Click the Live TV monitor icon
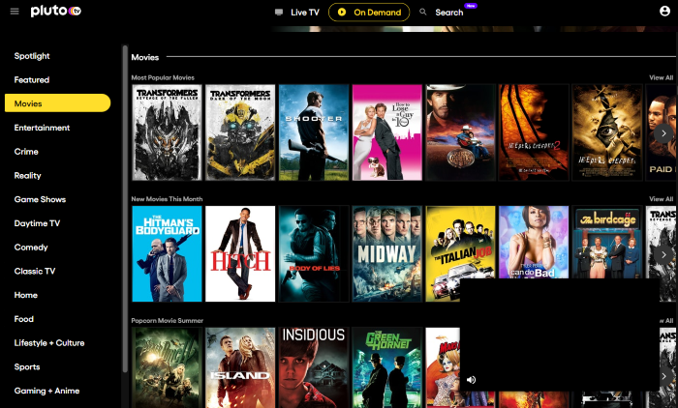The height and width of the screenshot is (408, 678). 279,13
